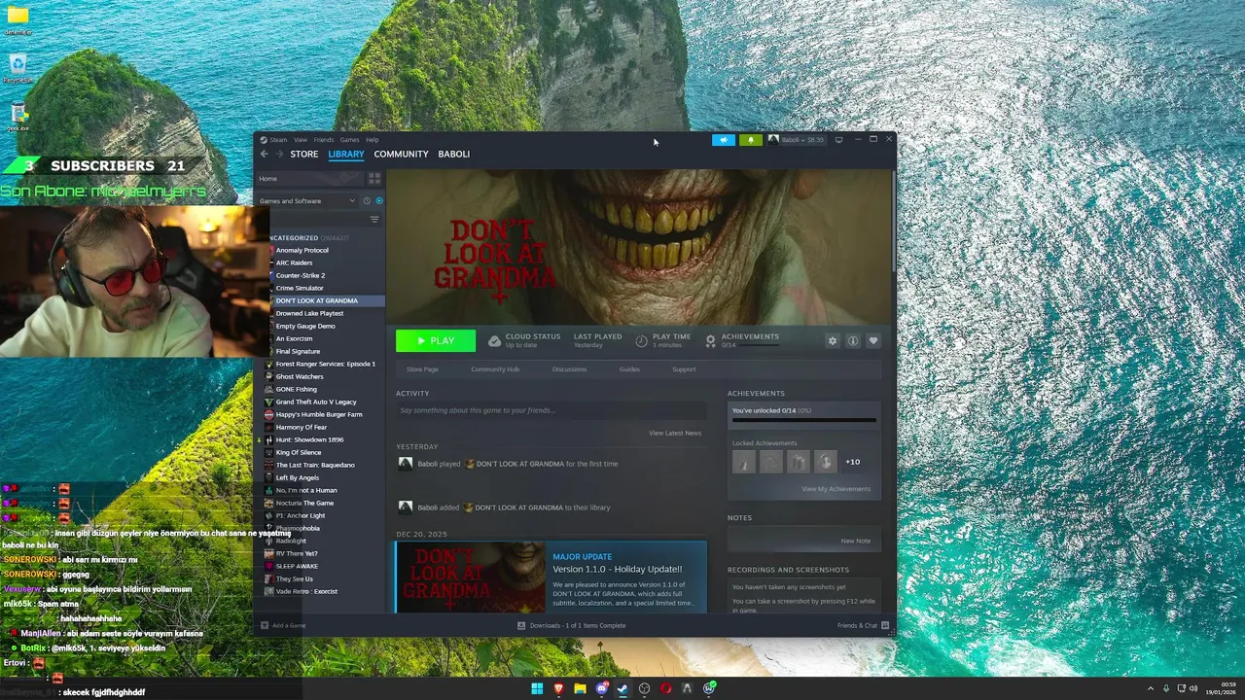
Task: Select Hunt: Showdown 1896 in library
Action: click(x=309, y=439)
